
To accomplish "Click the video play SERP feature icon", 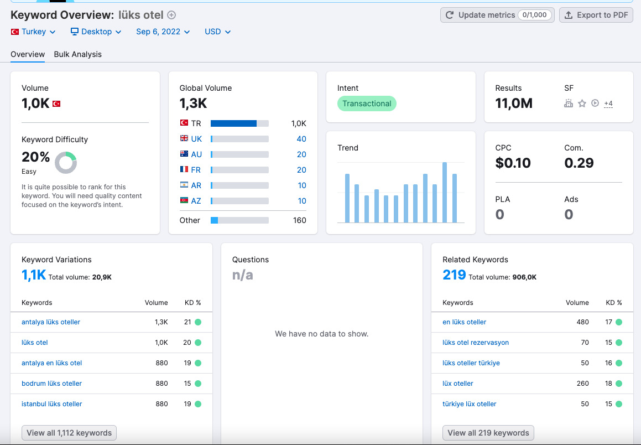I will pyautogui.click(x=595, y=103).
